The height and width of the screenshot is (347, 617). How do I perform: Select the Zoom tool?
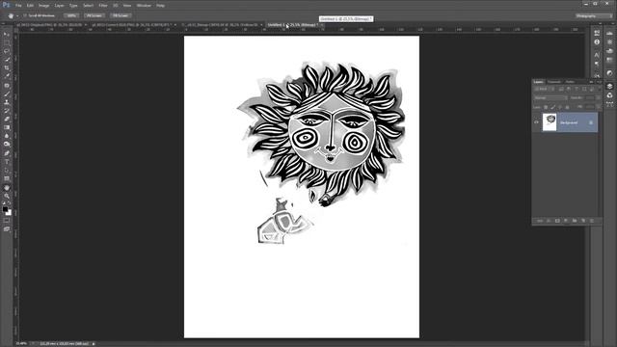click(7, 196)
